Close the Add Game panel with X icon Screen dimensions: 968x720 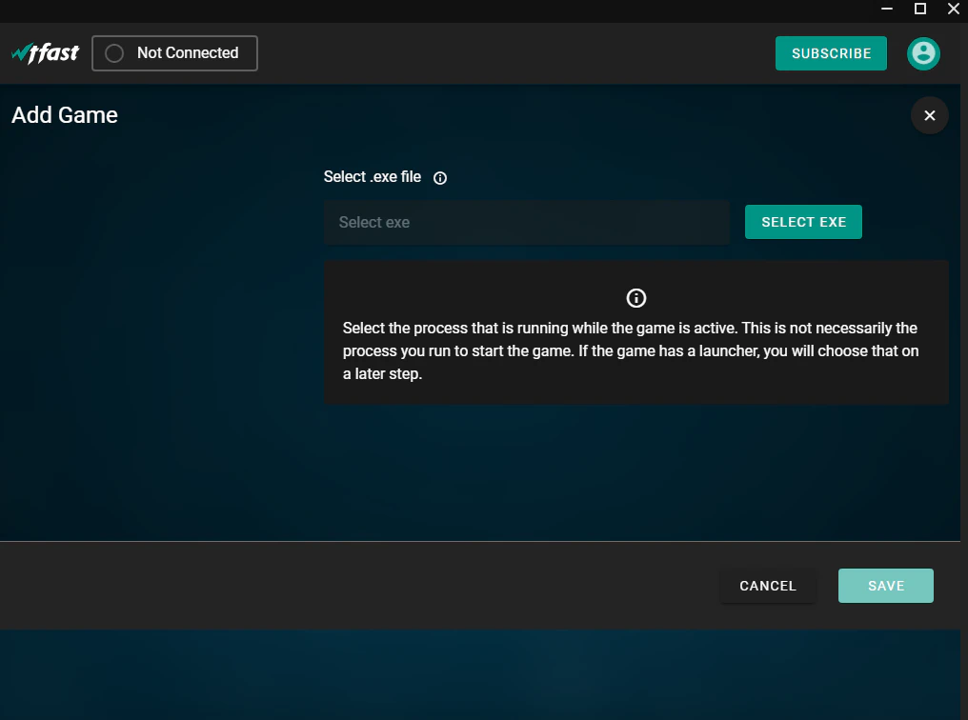tap(929, 115)
